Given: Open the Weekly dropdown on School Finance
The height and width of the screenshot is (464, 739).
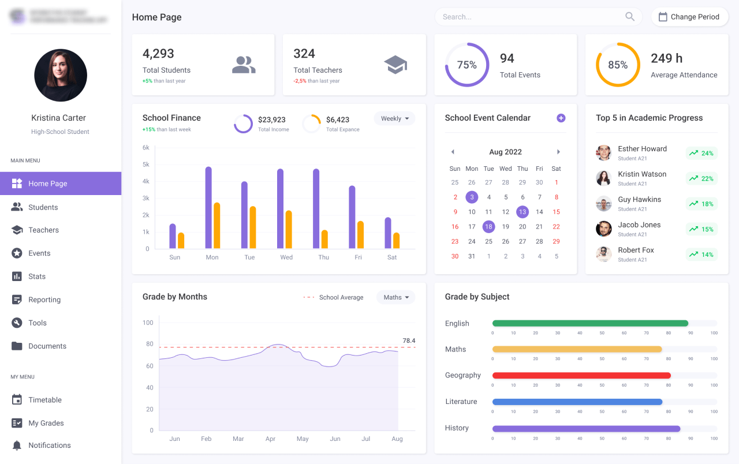Looking at the screenshot, I should 394,118.
